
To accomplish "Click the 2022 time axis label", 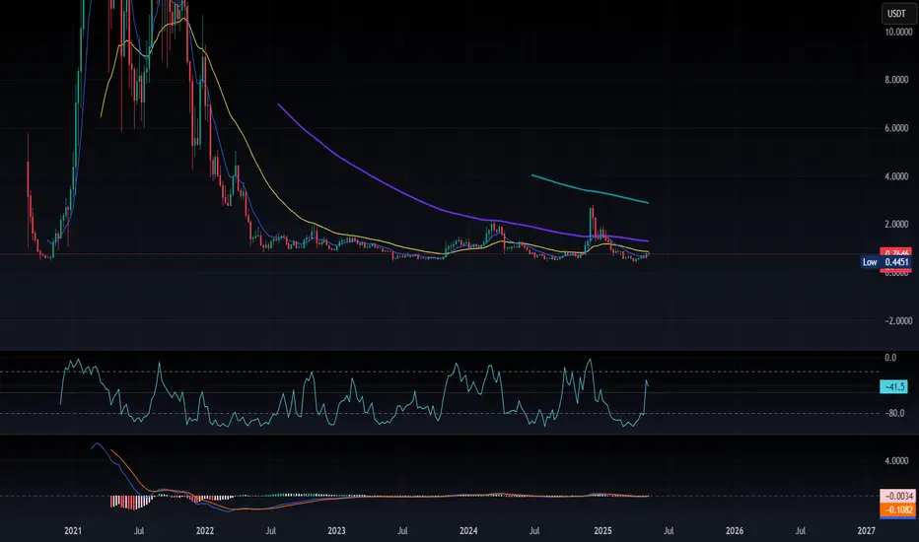I will [204, 531].
